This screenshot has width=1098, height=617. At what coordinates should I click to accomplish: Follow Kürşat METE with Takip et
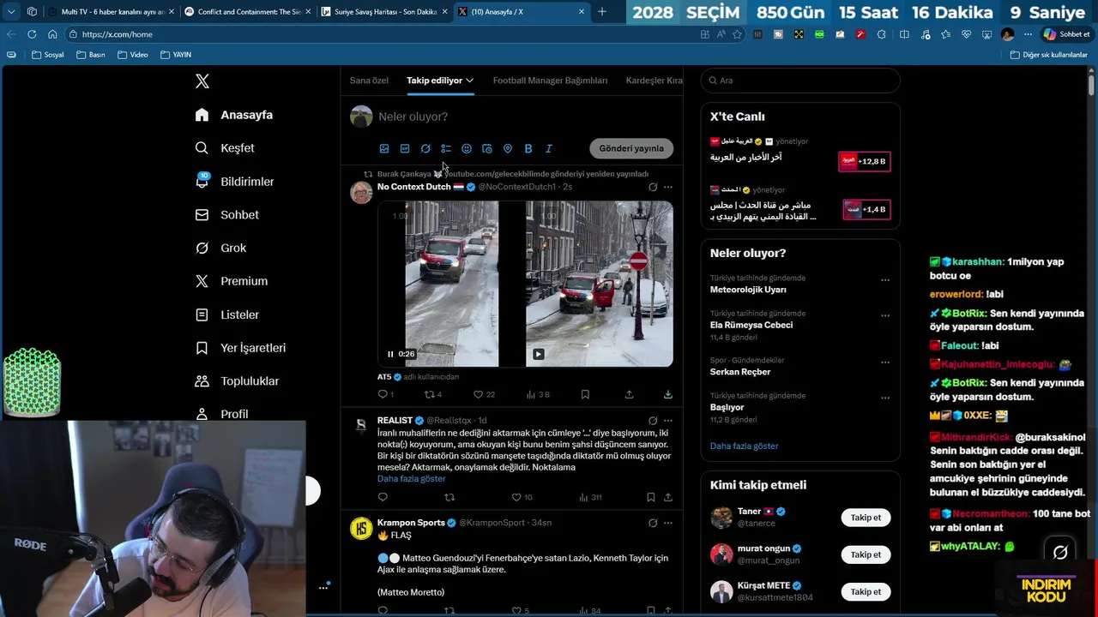point(866,591)
